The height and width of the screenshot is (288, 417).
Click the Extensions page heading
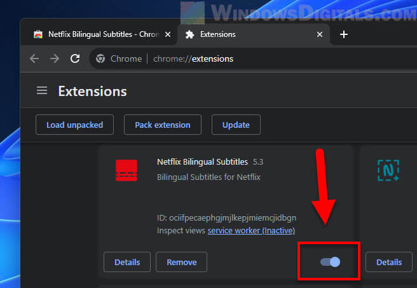pos(93,91)
